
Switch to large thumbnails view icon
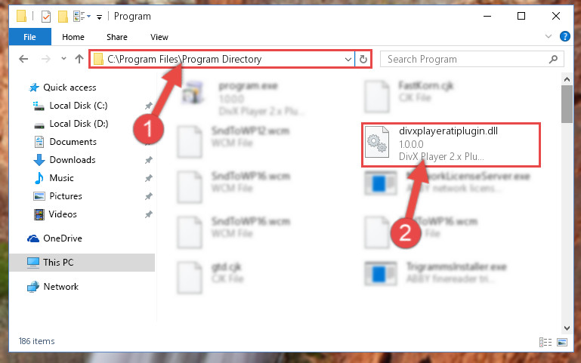click(561, 342)
